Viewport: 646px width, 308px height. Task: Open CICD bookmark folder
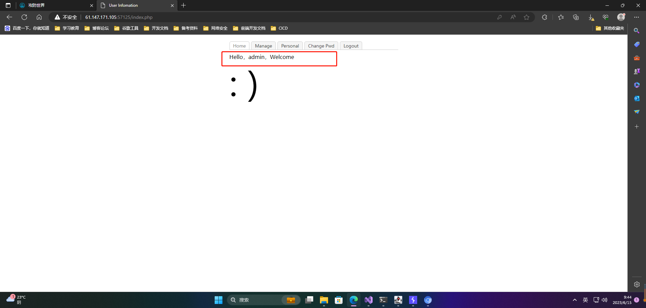tap(279, 28)
